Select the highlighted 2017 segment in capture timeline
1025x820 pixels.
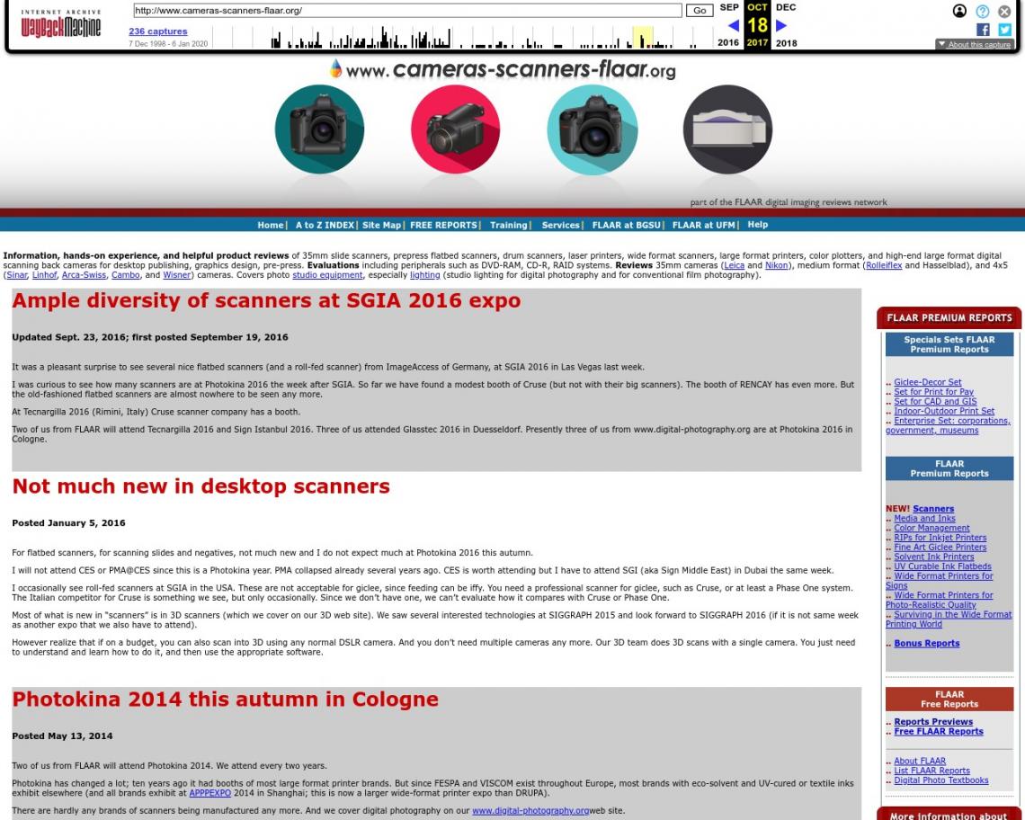tap(643, 37)
